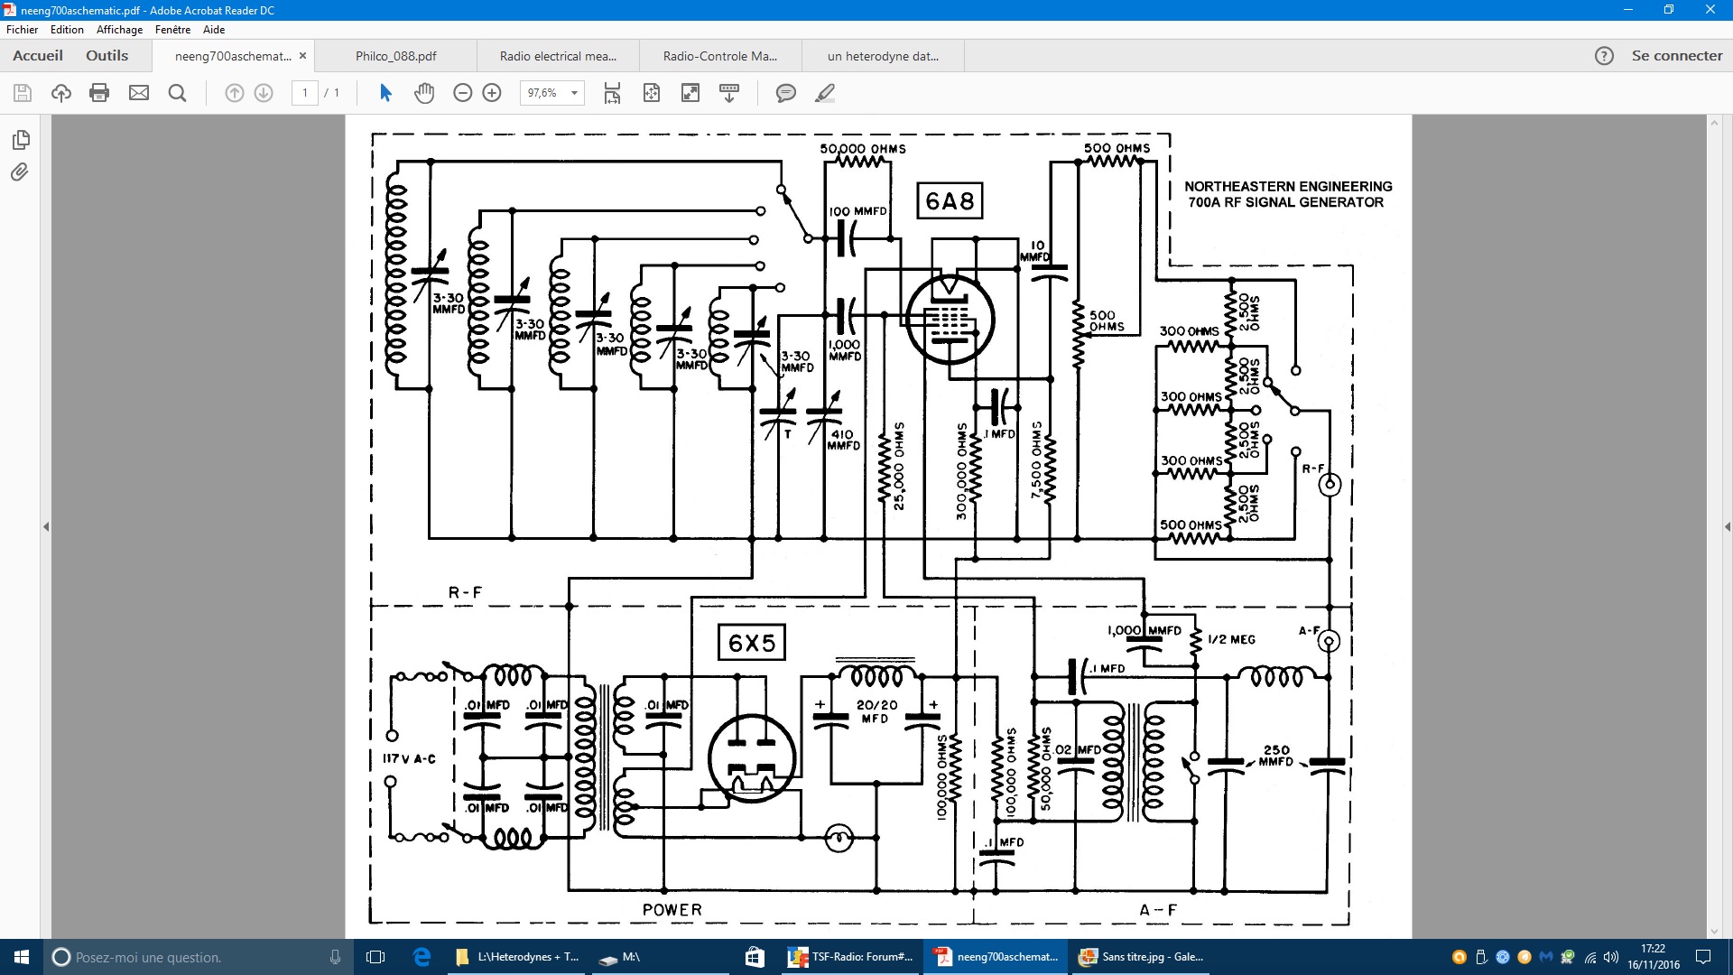Switch to TSF-Radio Forum taskbar window
The width and height of the screenshot is (1733, 975).
tap(851, 957)
